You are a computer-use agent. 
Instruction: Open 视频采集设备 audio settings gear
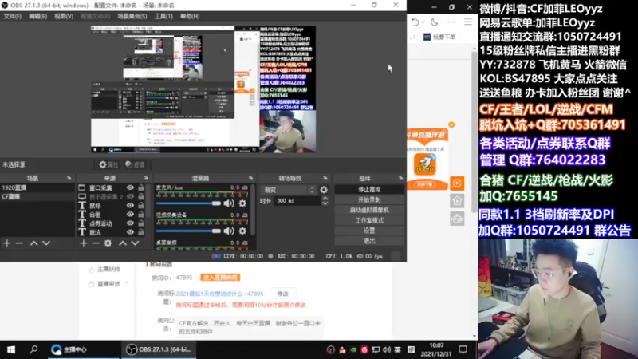(x=242, y=231)
